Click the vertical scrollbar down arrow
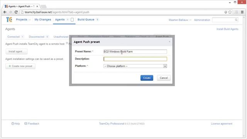Image resolution: width=247 pixels, height=139 pixels. [x=244, y=136]
